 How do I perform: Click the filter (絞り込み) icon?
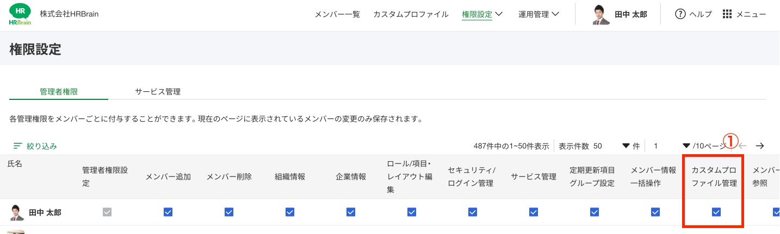(18, 146)
